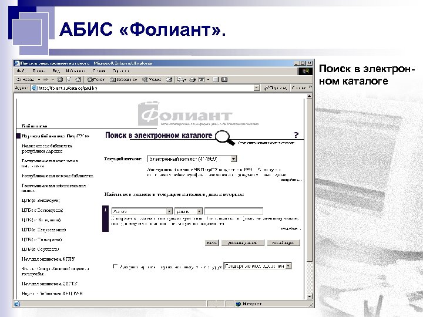Open the Mail button dropdown arrow
This screenshot has width=423, height=317.
coord(185,80)
